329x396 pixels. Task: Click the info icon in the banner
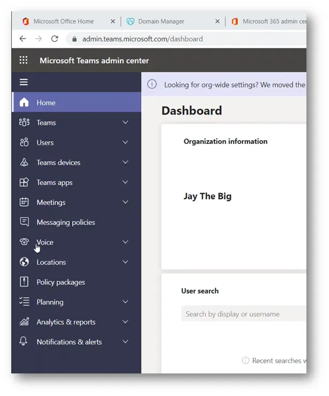click(153, 84)
